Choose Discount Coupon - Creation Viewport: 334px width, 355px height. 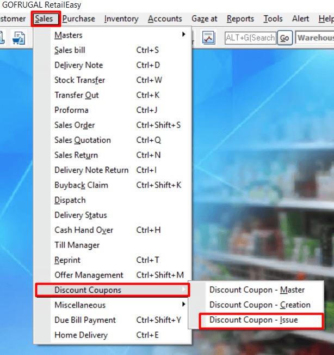click(x=257, y=305)
